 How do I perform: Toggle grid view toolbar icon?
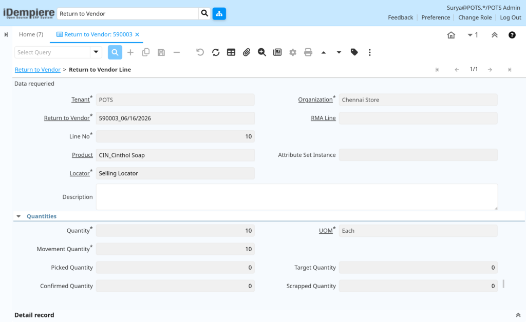(231, 52)
